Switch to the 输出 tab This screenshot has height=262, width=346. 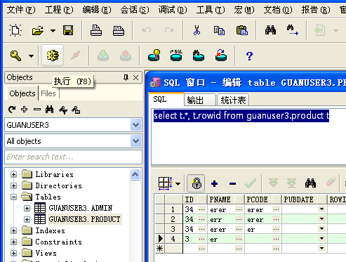tap(200, 100)
